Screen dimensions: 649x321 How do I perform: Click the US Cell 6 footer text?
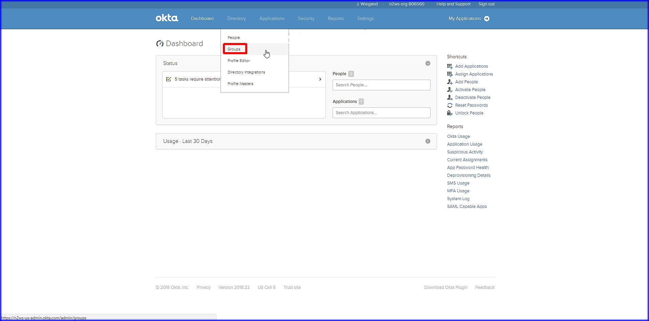267,287
